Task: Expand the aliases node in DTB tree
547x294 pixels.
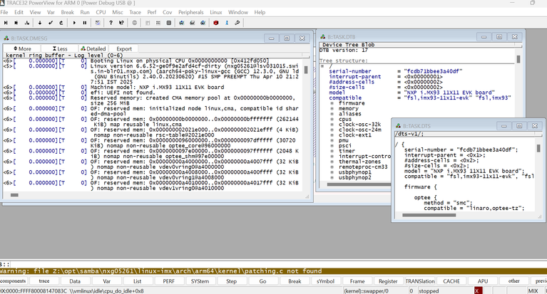Action: coord(332,114)
